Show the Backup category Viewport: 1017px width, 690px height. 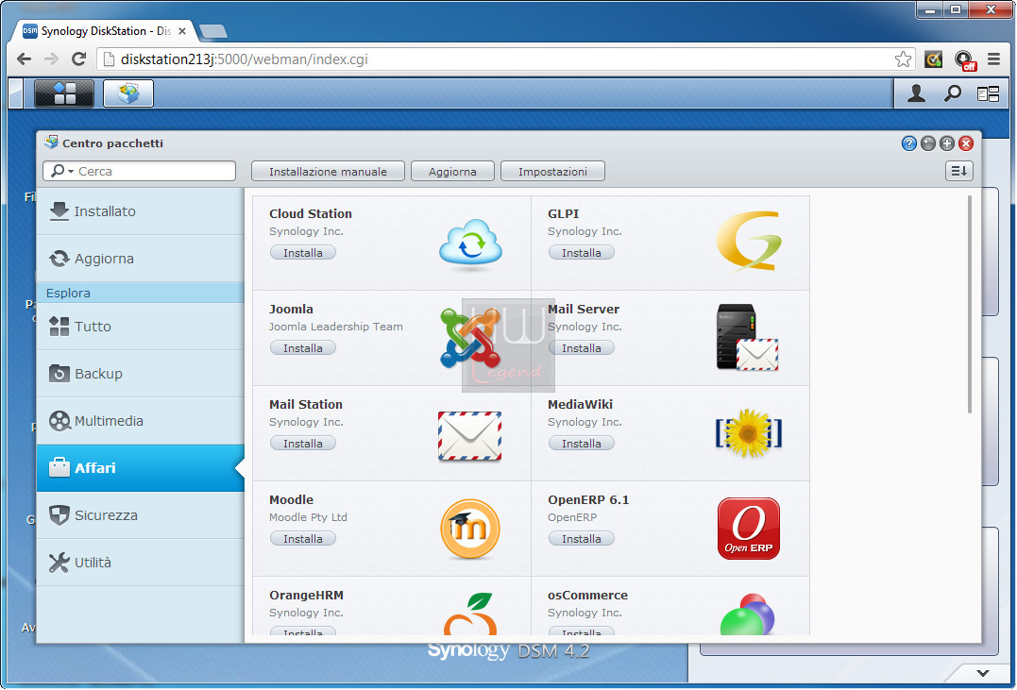pos(141,374)
